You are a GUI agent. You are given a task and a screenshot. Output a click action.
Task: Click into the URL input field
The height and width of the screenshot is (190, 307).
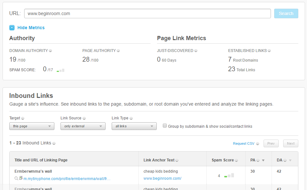pos(147,13)
